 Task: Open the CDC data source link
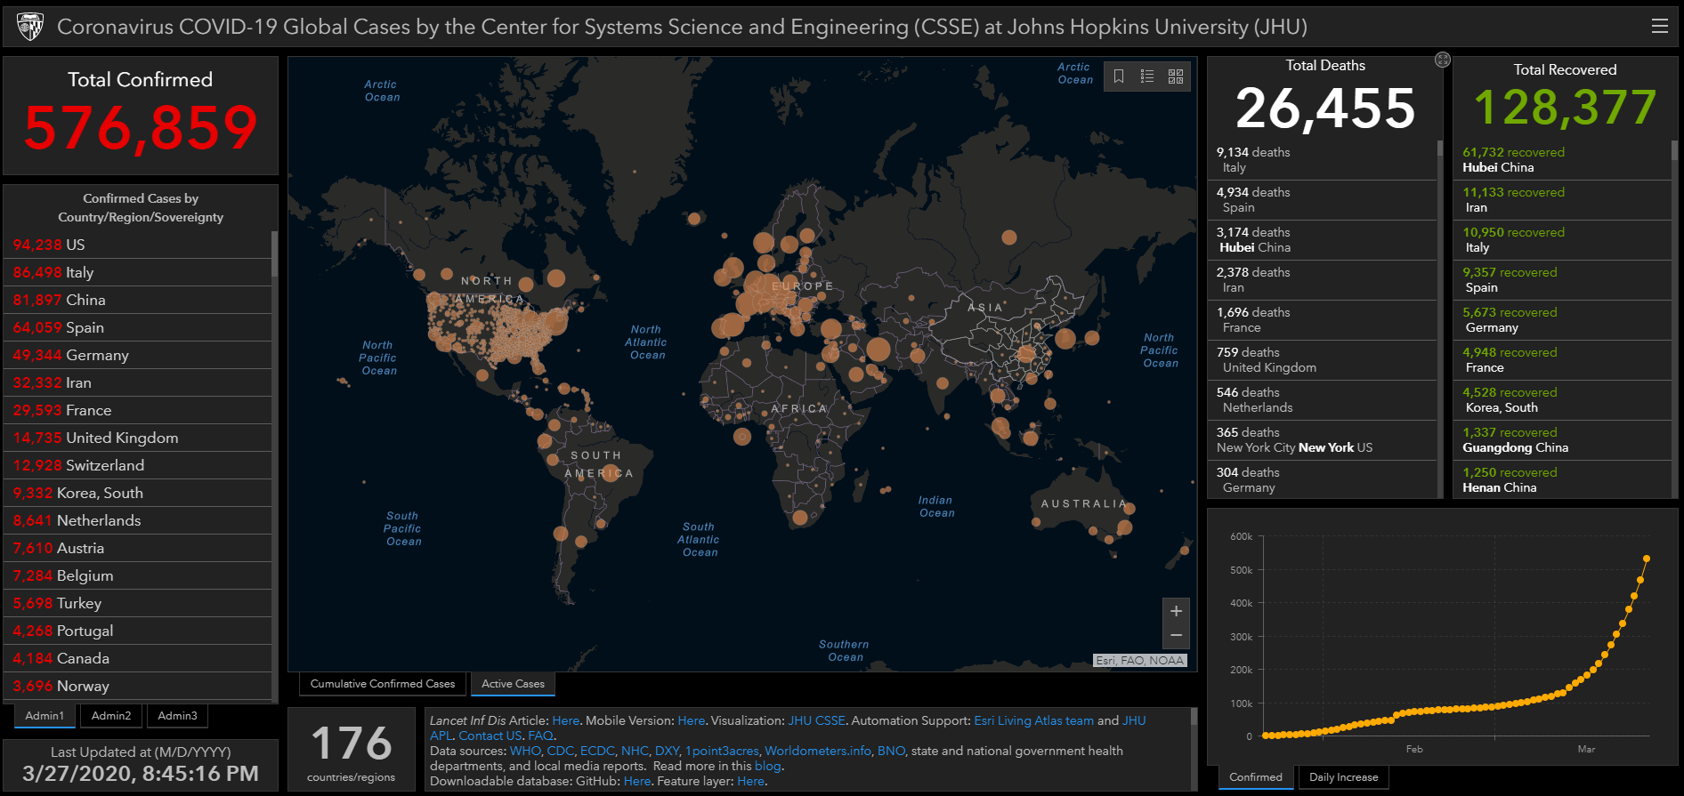[560, 751]
